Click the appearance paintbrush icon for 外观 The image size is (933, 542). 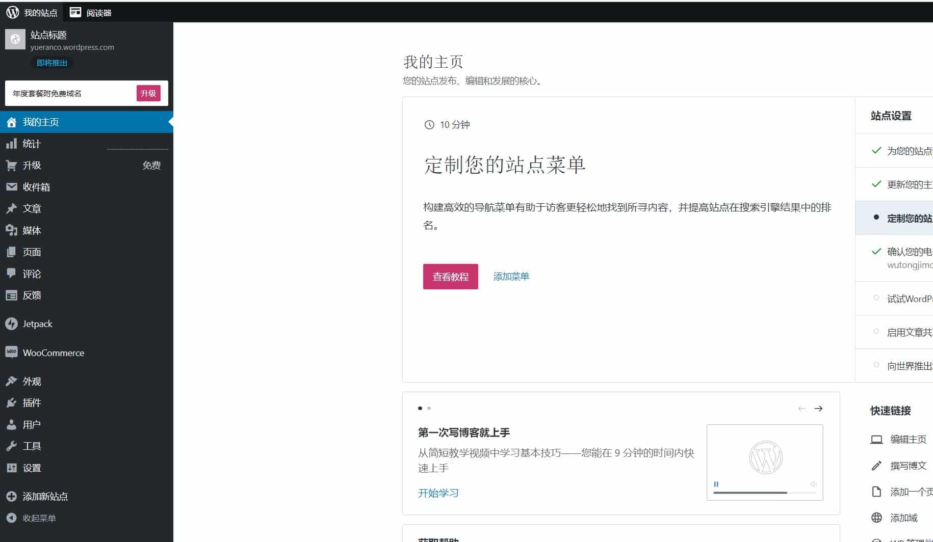coord(11,381)
